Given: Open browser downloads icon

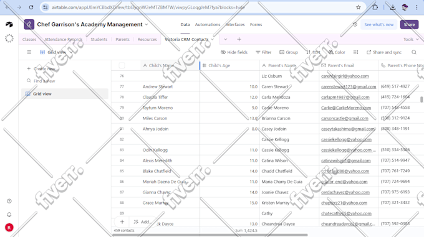Looking at the screenshot, I should (x=393, y=7).
